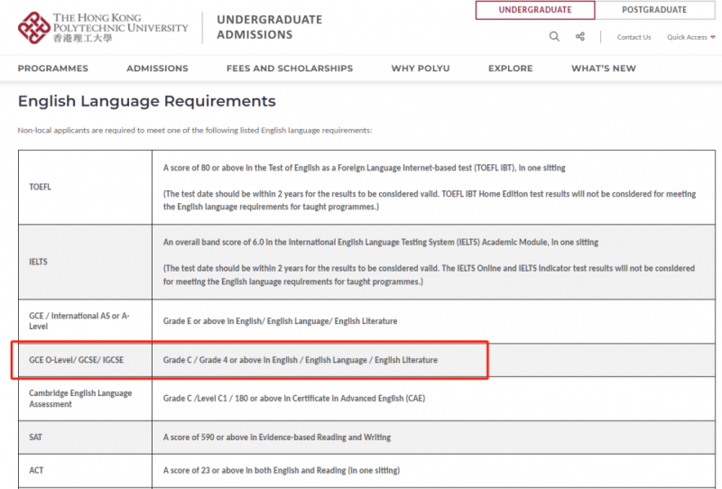Click the IELTS overall band score 6.0 text
722x489 pixels.
380,242
